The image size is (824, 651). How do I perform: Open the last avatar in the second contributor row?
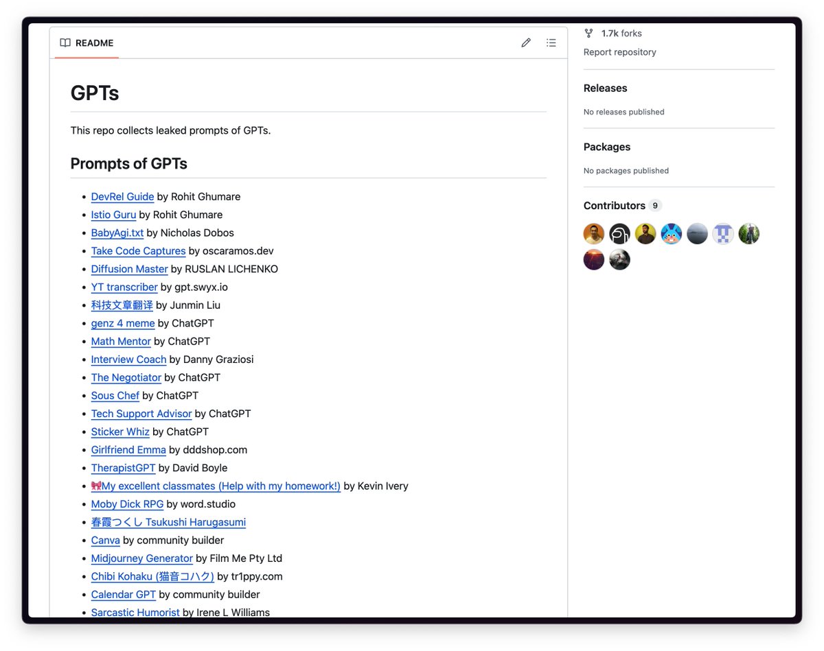point(620,260)
